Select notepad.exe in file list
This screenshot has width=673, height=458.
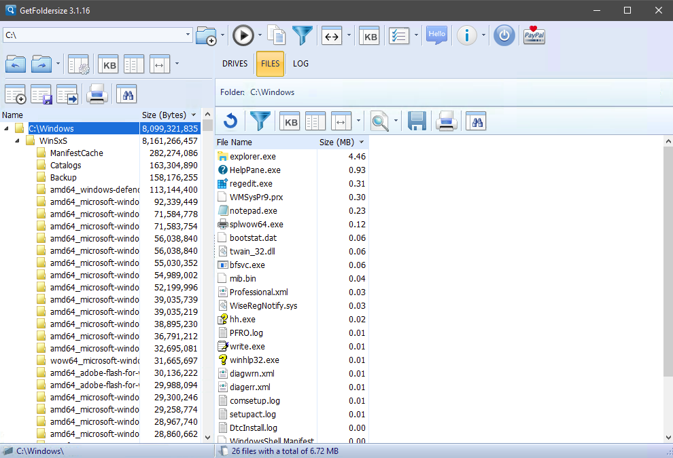coord(254,211)
